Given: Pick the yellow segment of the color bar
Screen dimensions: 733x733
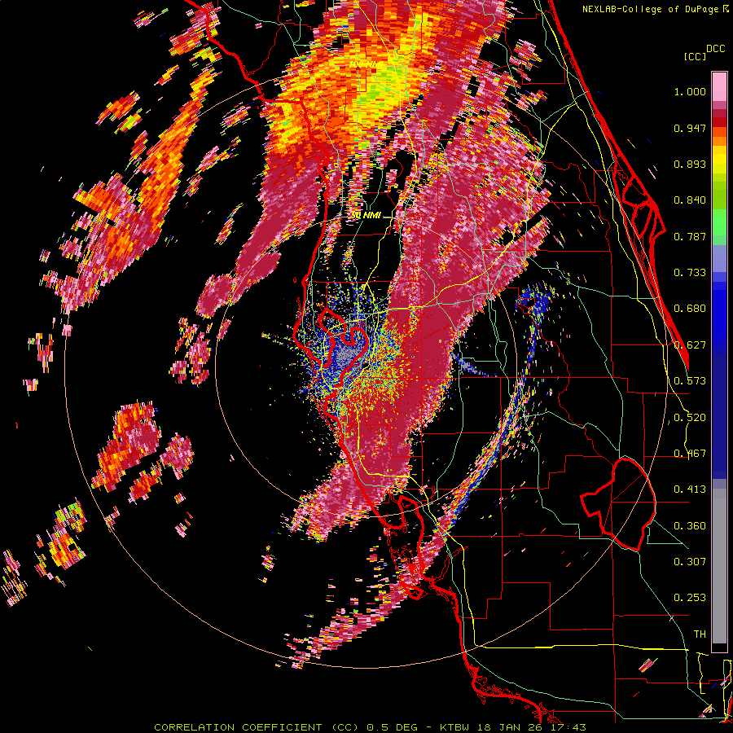Looking at the screenshot, I should point(719,160).
